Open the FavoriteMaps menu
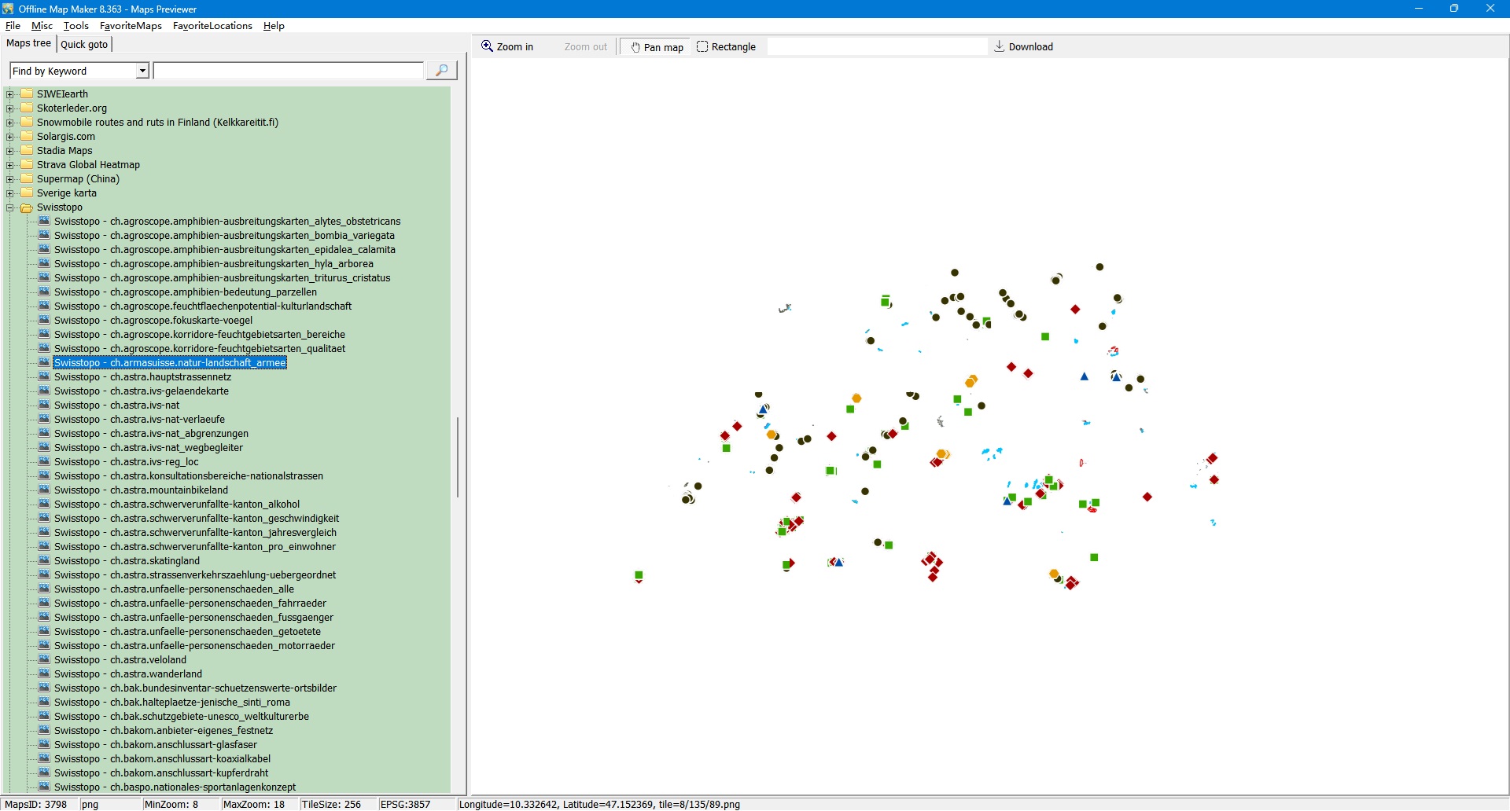 tap(131, 26)
